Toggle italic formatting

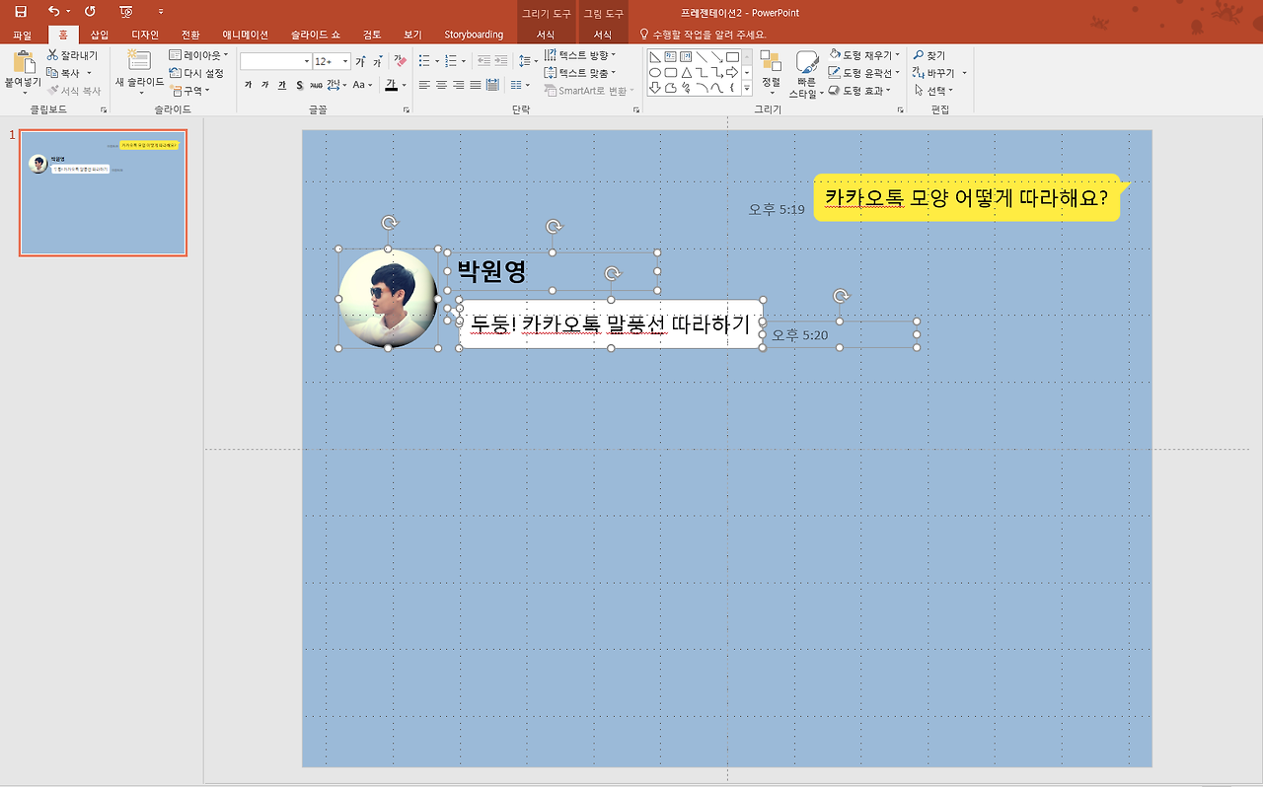click(x=264, y=86)
